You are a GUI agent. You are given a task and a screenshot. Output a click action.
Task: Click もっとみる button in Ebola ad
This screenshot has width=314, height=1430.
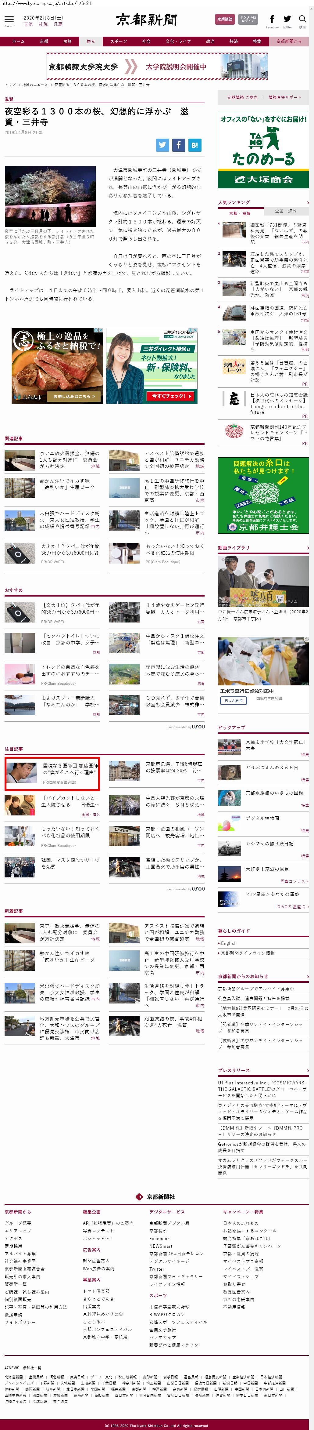point(234,701)
